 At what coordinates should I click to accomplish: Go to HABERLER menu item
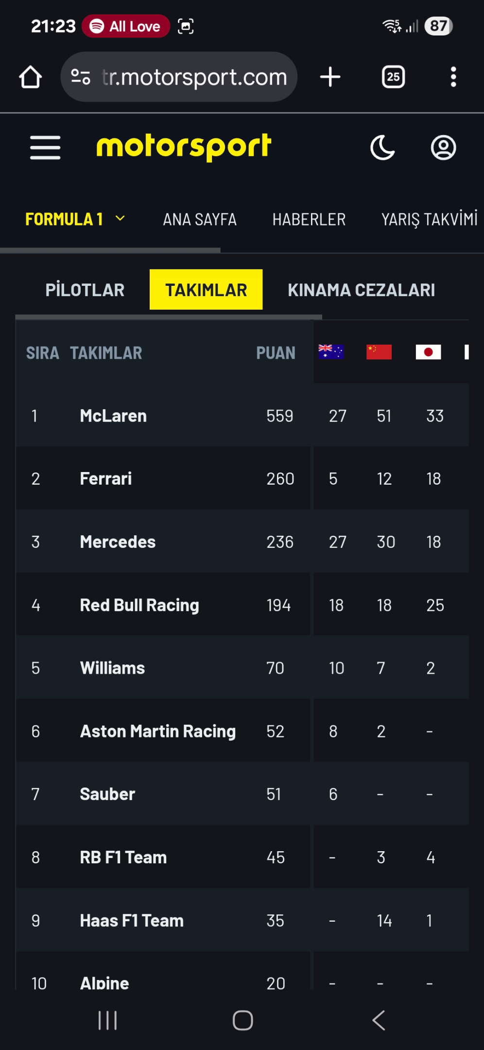tap(309, 219)
